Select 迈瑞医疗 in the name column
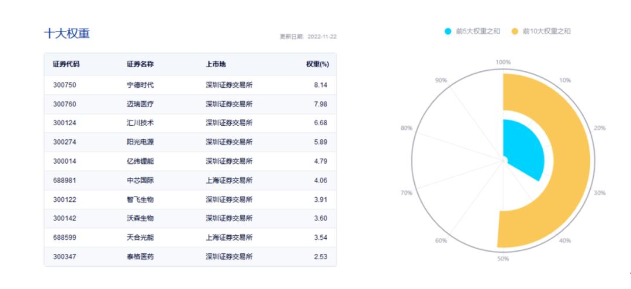631x289 pixels. point(140,104)
